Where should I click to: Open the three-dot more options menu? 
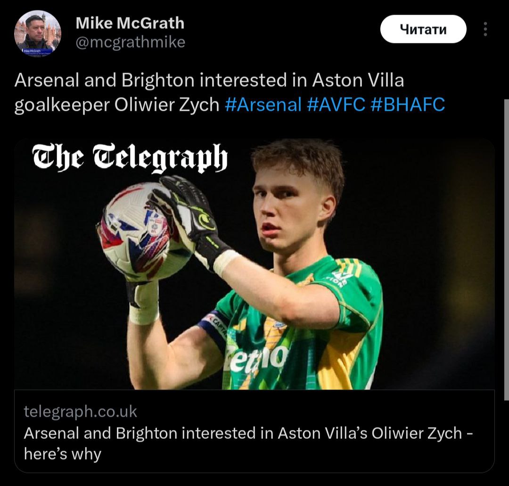pos(485,30)
